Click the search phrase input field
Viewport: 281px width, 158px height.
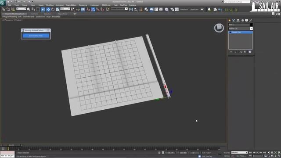coord(237,2)
